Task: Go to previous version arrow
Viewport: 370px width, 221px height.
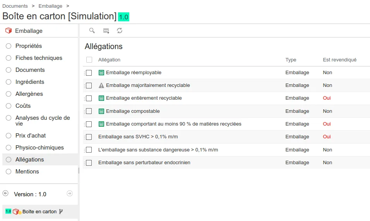Action: coord(5,194)
